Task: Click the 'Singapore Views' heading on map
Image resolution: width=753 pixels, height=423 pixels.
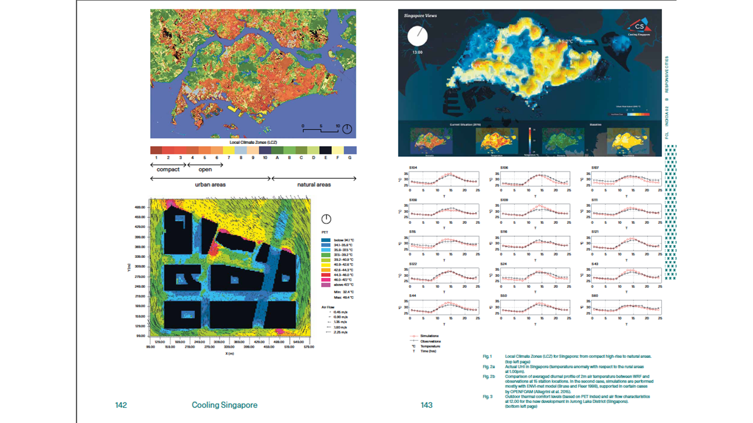Action: point(420,16)
